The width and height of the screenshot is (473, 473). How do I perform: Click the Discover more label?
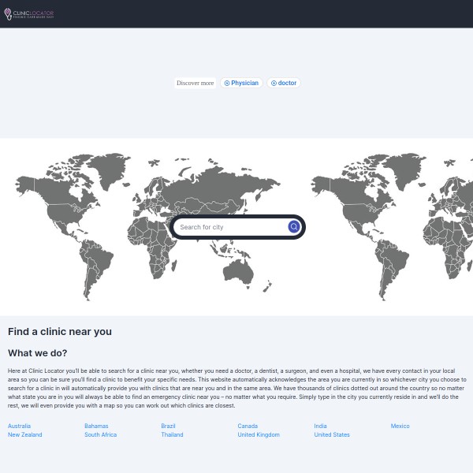196,83
